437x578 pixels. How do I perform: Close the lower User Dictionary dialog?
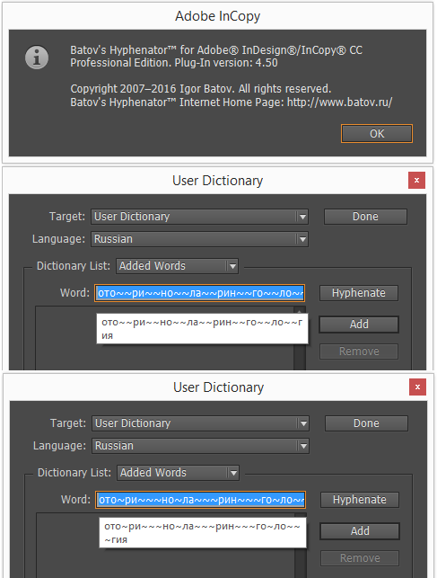417,387
